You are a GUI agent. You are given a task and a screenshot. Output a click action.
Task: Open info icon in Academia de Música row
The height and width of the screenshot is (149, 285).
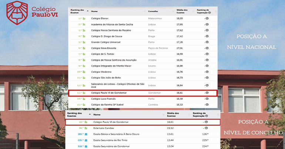[x=207, y=24]
